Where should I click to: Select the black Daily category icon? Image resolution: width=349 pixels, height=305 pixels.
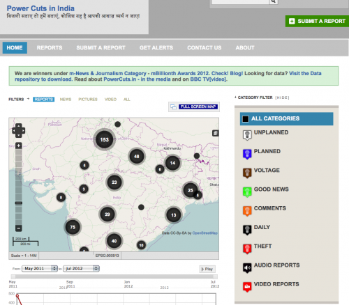[x=247, y=230]
